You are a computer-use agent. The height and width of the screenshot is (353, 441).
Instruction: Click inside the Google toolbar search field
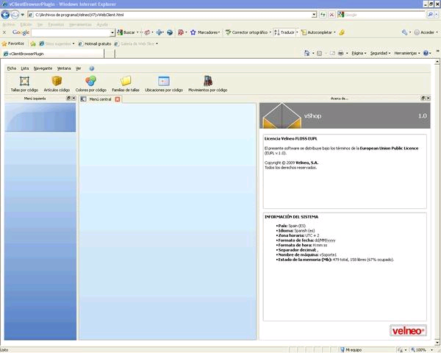coord(71,32)
